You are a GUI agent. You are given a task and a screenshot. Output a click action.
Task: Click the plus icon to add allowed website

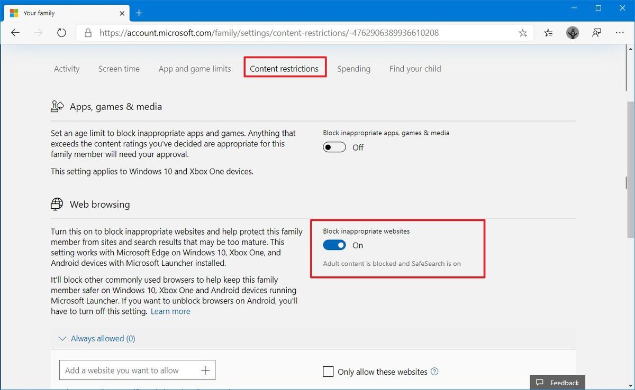click(x=205, y=370)
